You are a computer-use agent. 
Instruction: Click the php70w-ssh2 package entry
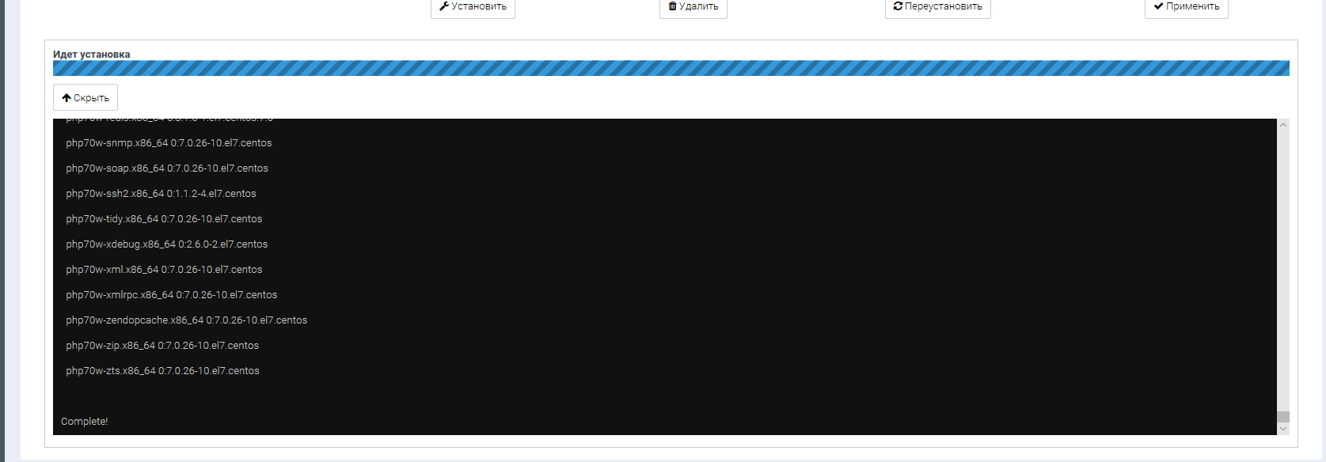tap(161, 194)
